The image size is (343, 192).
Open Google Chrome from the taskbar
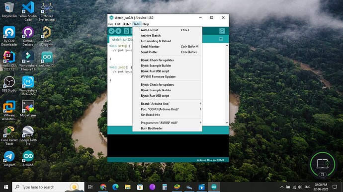click(x=103, y=187)
